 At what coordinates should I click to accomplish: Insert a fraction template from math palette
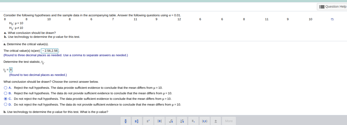pos(126,121)
